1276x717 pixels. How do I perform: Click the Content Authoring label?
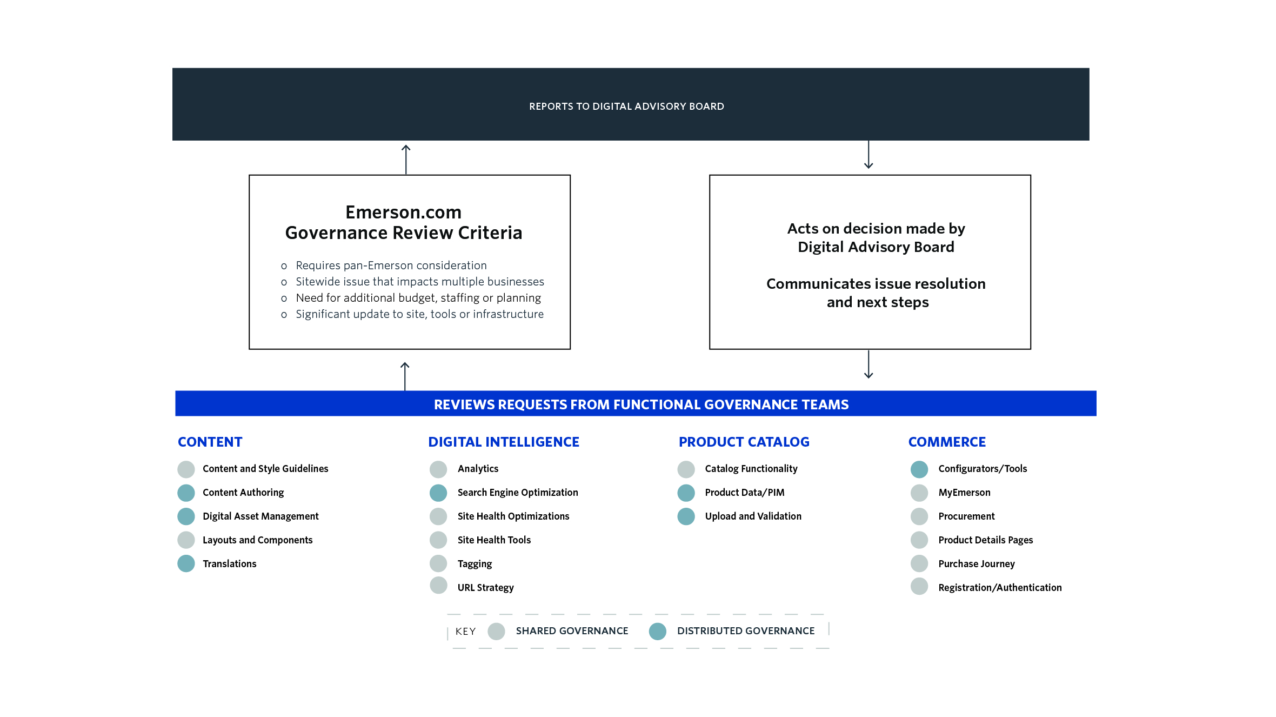coord(243,493)
